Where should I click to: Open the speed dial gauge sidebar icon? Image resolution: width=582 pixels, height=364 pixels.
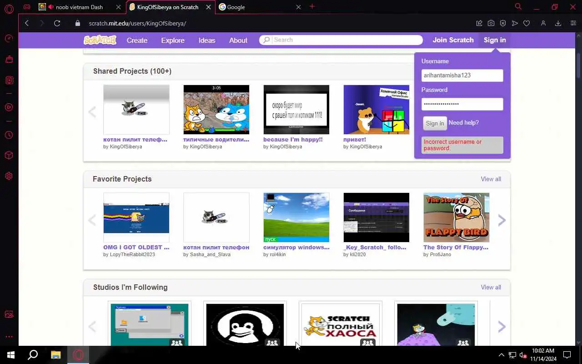click(x=9, y=38)
